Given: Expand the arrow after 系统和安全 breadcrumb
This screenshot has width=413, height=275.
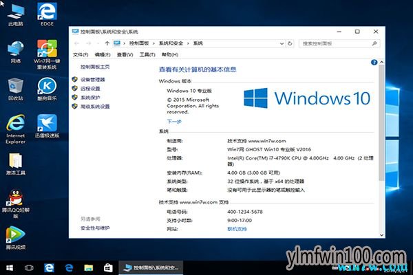Looking at the screenshot, I should 188,43.
